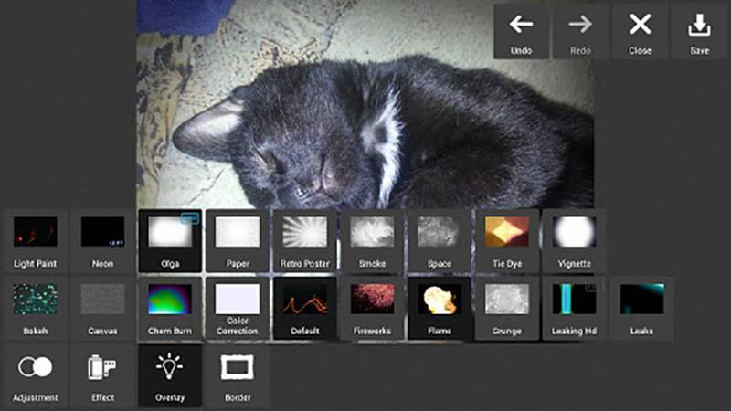Open the Border tool
This screenshot has width=731, height=411.
tap(238, 377)
